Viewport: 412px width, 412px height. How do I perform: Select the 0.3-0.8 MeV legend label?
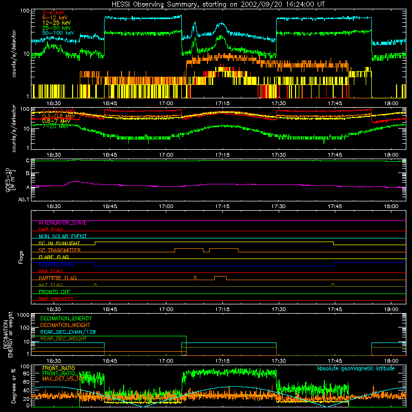pos(59,116)
